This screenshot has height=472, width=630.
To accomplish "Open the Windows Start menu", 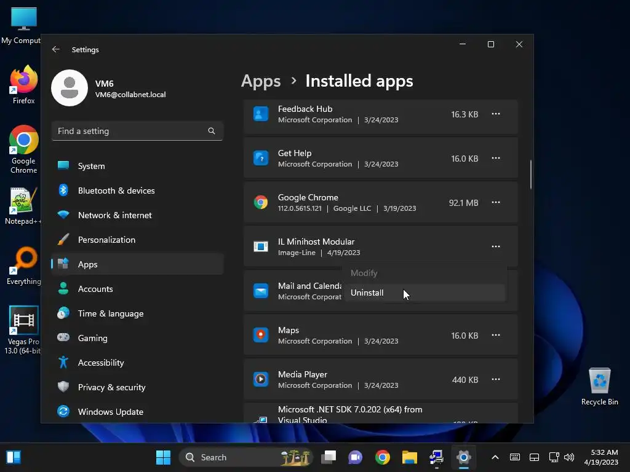I will click(163, 457).
